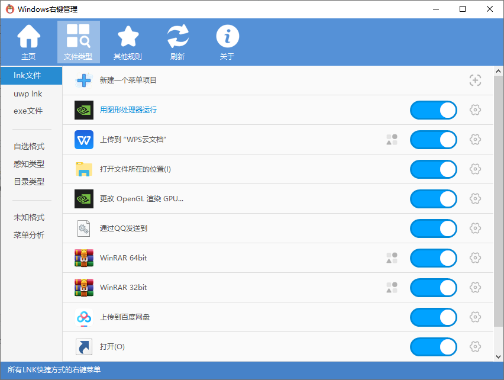The width and height of the screenshot is (504, 380).
Task: Click the submenu icon on WPS云文档 row
Action: 392,140
